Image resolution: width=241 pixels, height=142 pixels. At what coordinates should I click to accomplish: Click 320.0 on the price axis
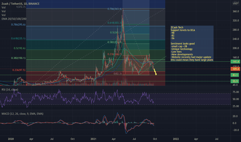click(236, 20)
